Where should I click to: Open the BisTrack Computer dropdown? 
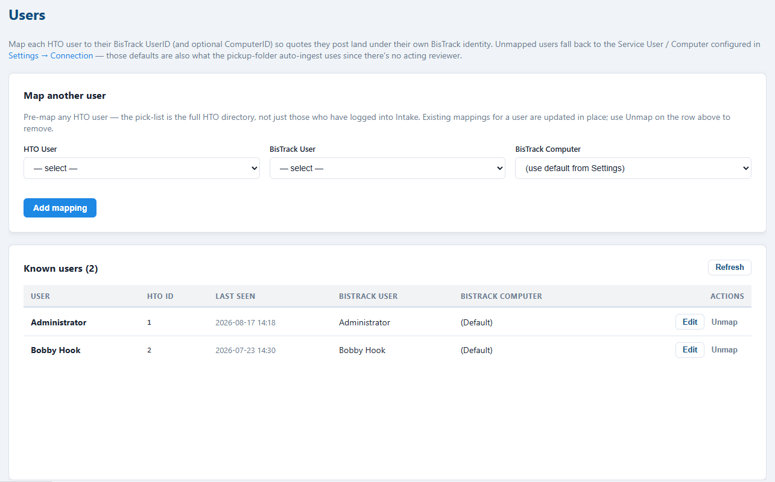tap(633, 168)
